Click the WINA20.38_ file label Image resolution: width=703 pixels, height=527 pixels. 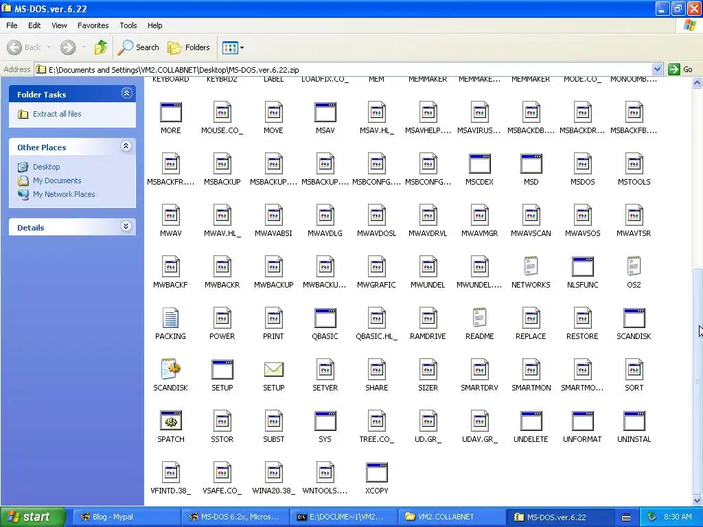click(273, 491)
